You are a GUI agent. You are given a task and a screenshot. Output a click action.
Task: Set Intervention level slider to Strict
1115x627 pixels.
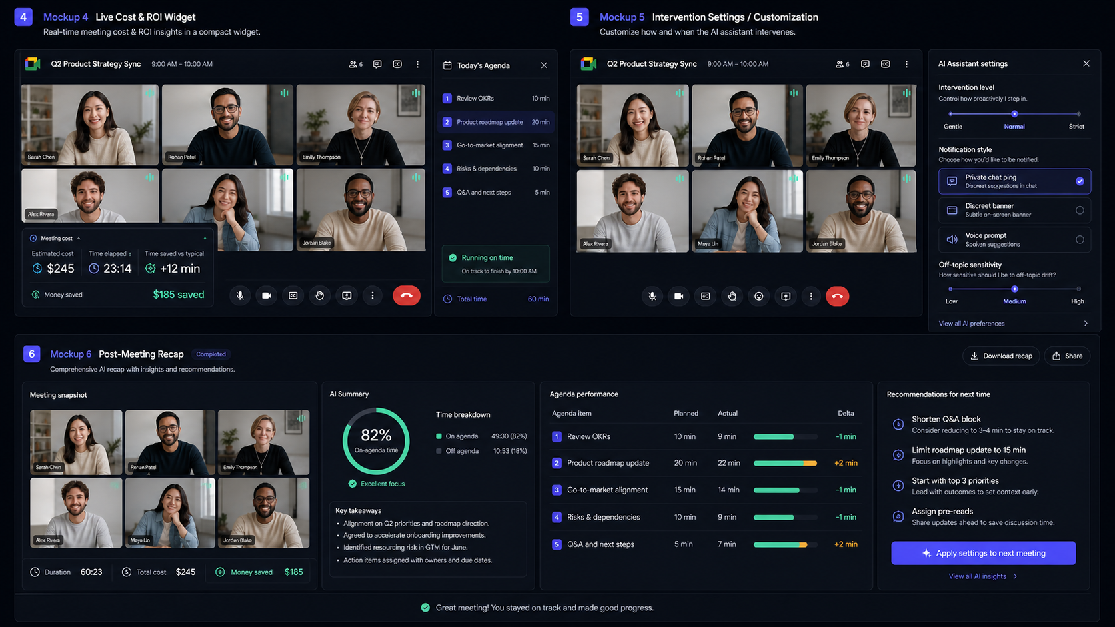(1078, 114)
